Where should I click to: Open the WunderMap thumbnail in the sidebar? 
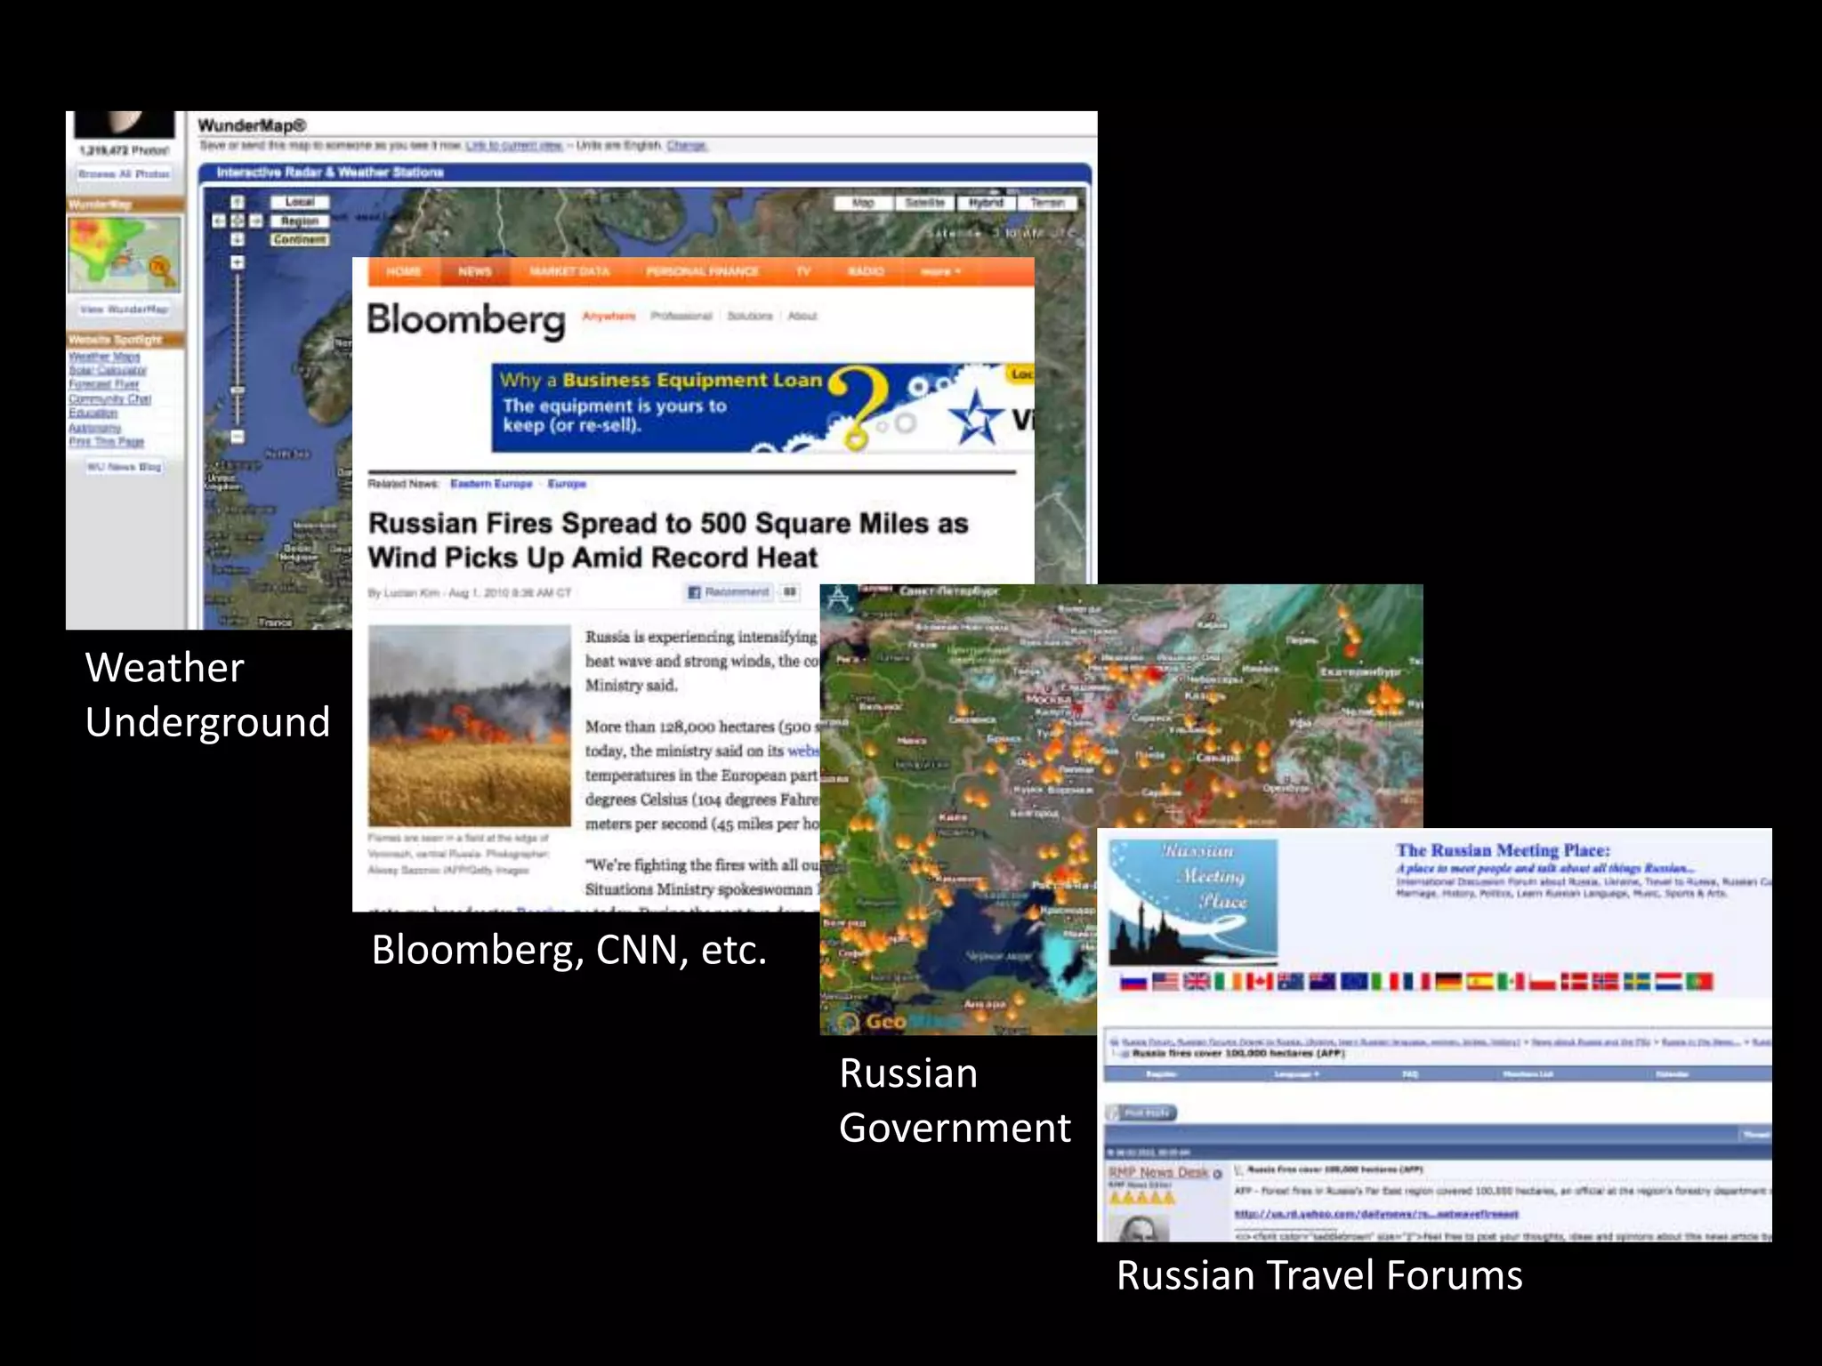coord(125,253)
